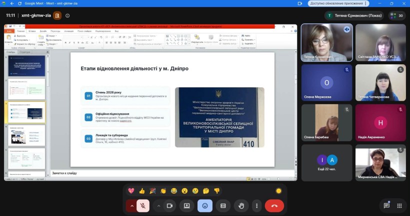Open meeting details info icon
Image resolution: width=410 pixels, height=216 pixels.
point(67,15)
